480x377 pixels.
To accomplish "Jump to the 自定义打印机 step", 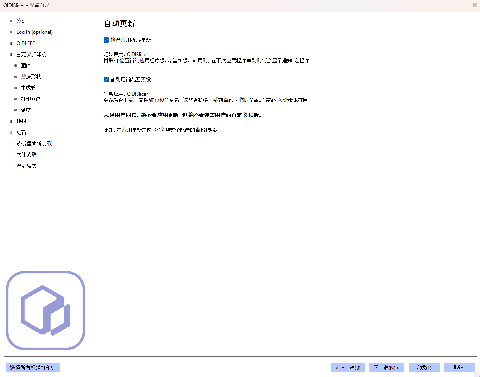I will tap(31, 55).
